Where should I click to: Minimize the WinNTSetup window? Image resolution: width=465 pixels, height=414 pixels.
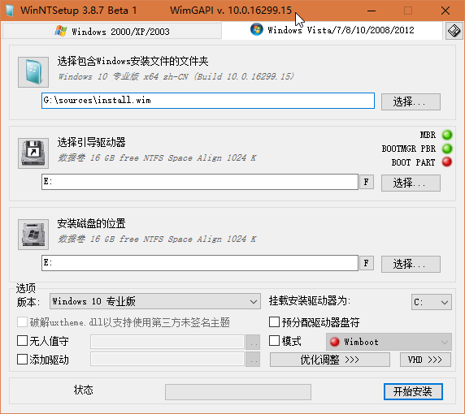(x=372, y=11)
